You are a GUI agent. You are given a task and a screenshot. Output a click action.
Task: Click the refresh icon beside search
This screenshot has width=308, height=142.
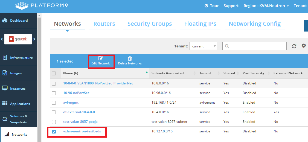[294, 46]
